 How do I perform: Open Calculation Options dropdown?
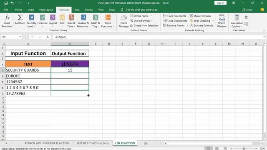point(237,21)
